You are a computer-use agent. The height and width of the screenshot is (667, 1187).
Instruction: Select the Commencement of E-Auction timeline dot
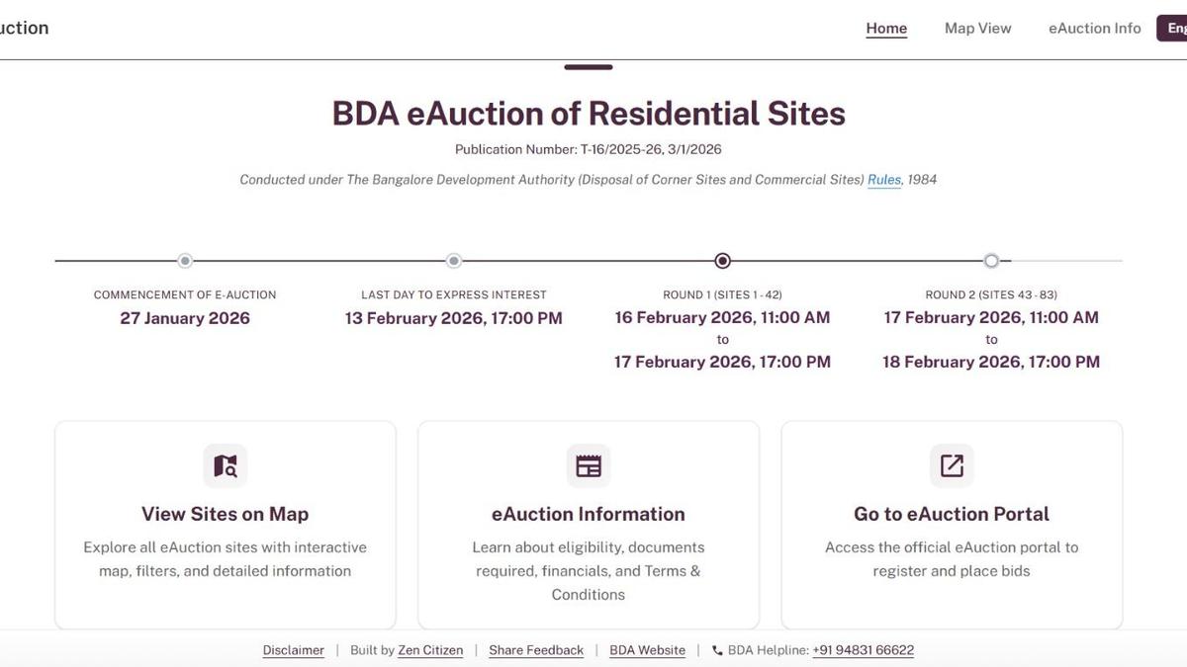click(185, 261)
